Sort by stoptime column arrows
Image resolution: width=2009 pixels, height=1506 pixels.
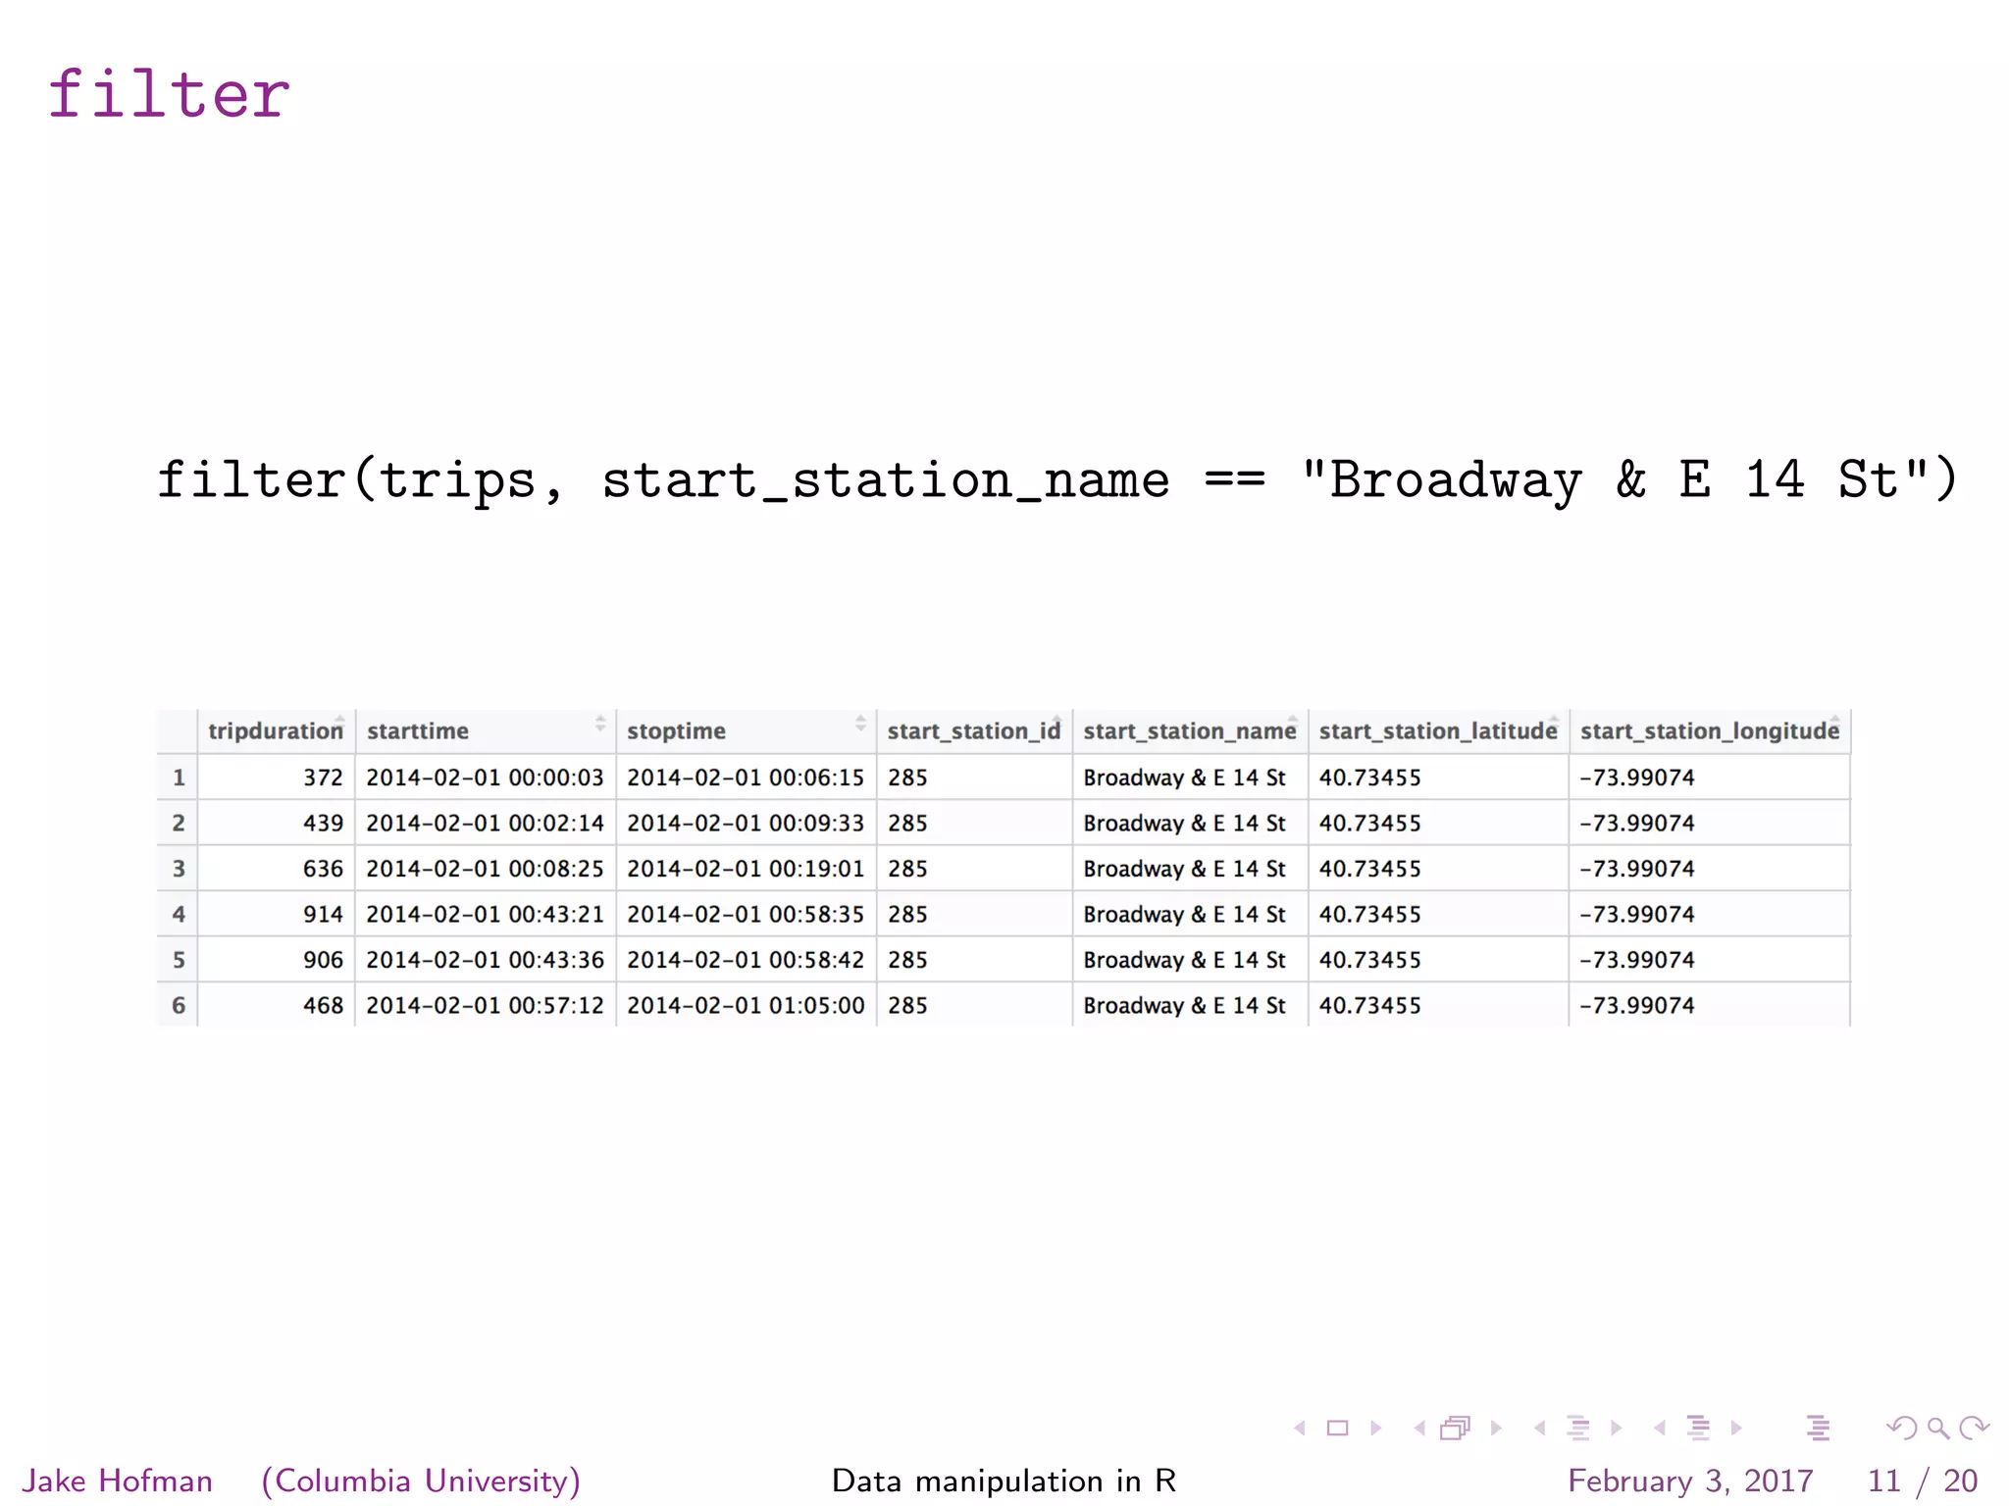pyautogui.click(x=860, y=724)
